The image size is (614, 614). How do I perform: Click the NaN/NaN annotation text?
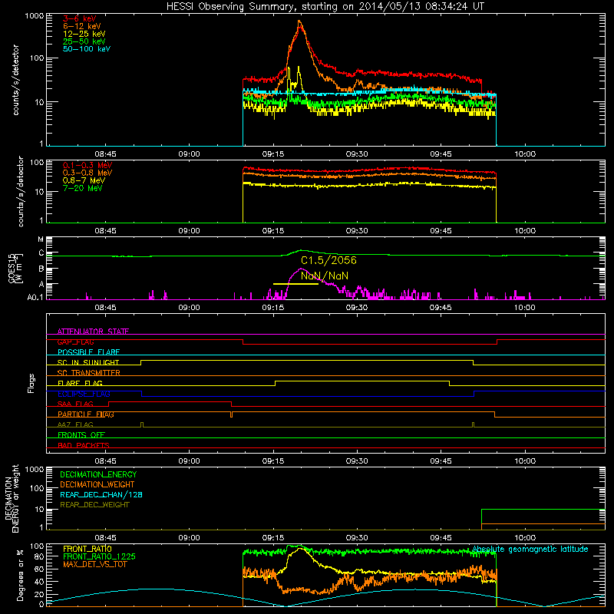coord(324,276)
